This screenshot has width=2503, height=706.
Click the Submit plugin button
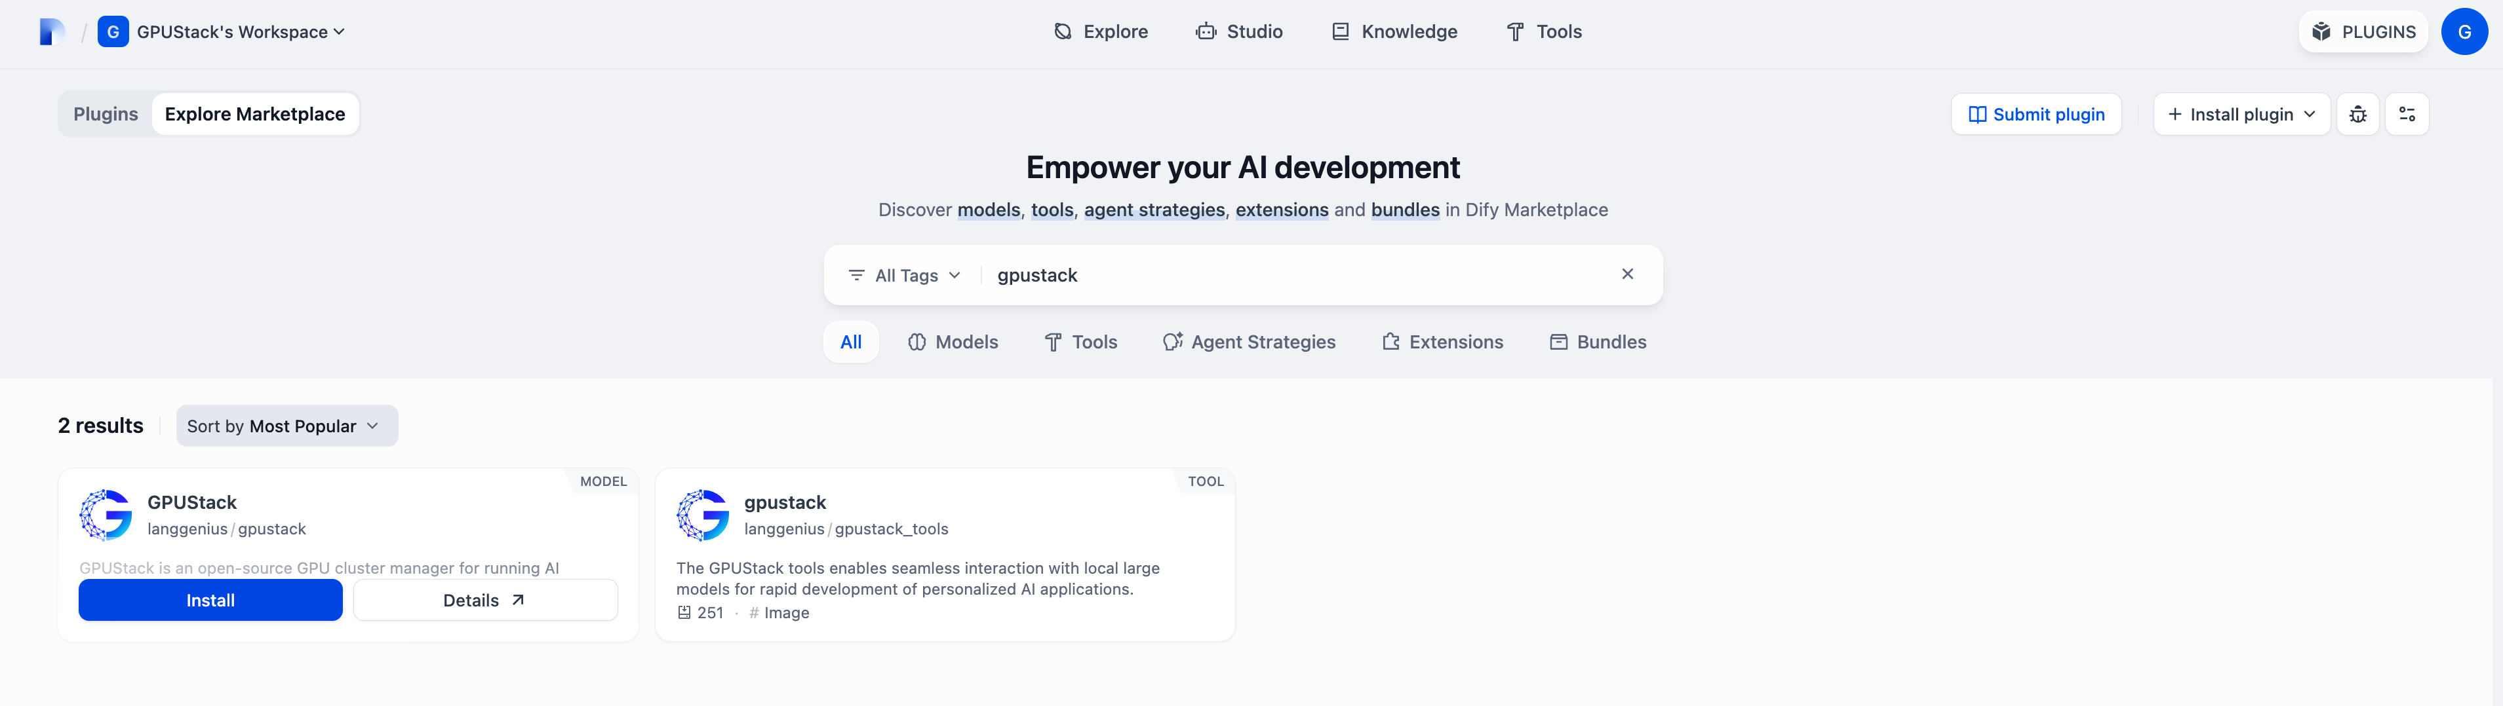tap(2036, 115)
